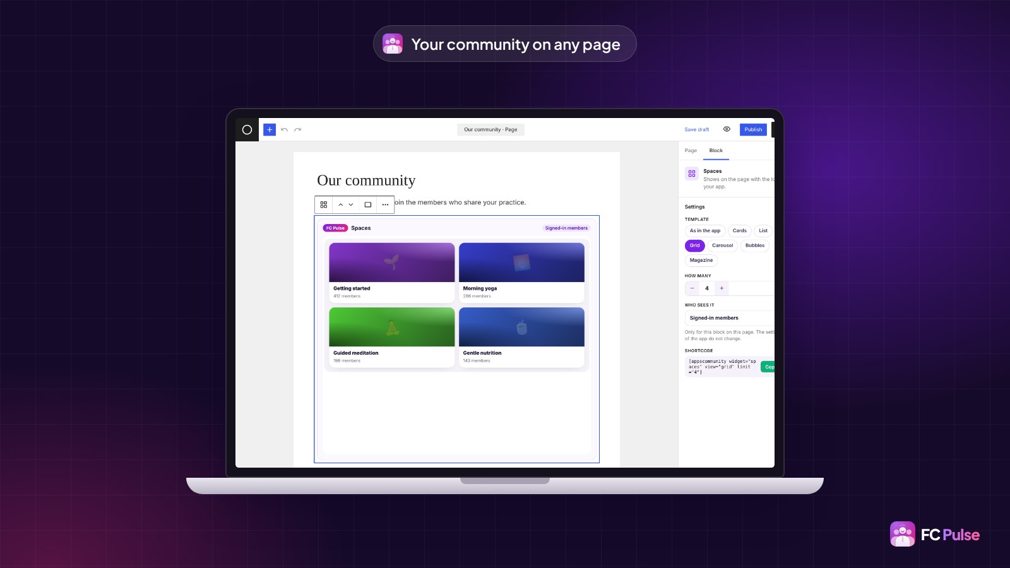Click the Settings heading in sidebar
The width and height of the screenshot is (1010, 568).
point(694,207)
